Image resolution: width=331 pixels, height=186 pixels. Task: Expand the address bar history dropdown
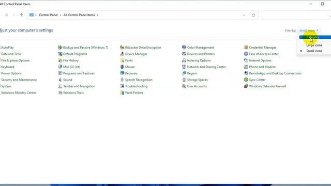(x=244, y=15)
